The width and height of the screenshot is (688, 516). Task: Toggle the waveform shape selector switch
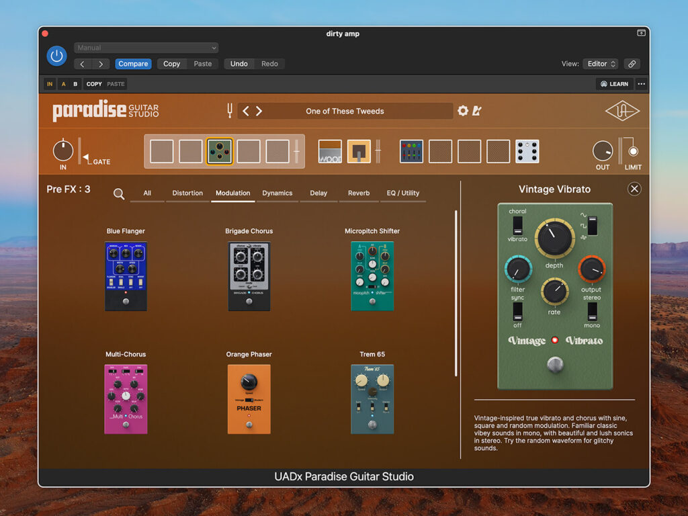click(593, 226)
